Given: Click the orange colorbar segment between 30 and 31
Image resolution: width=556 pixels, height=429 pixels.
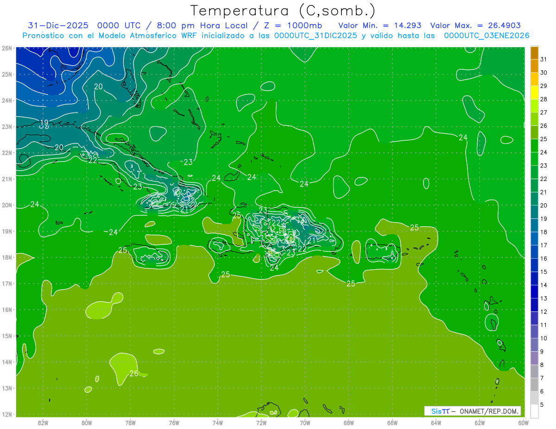Looking at the screenshot, I should click(x=534, y=66).
